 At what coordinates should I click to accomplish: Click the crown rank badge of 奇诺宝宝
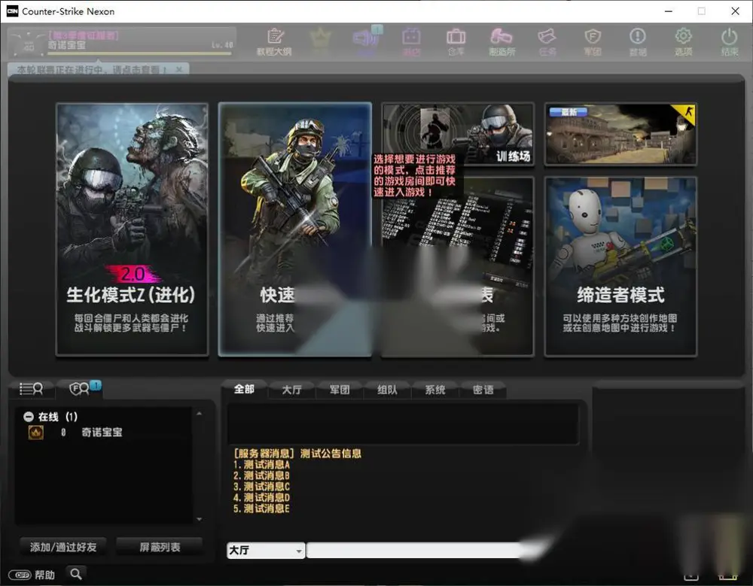(36, 433)
